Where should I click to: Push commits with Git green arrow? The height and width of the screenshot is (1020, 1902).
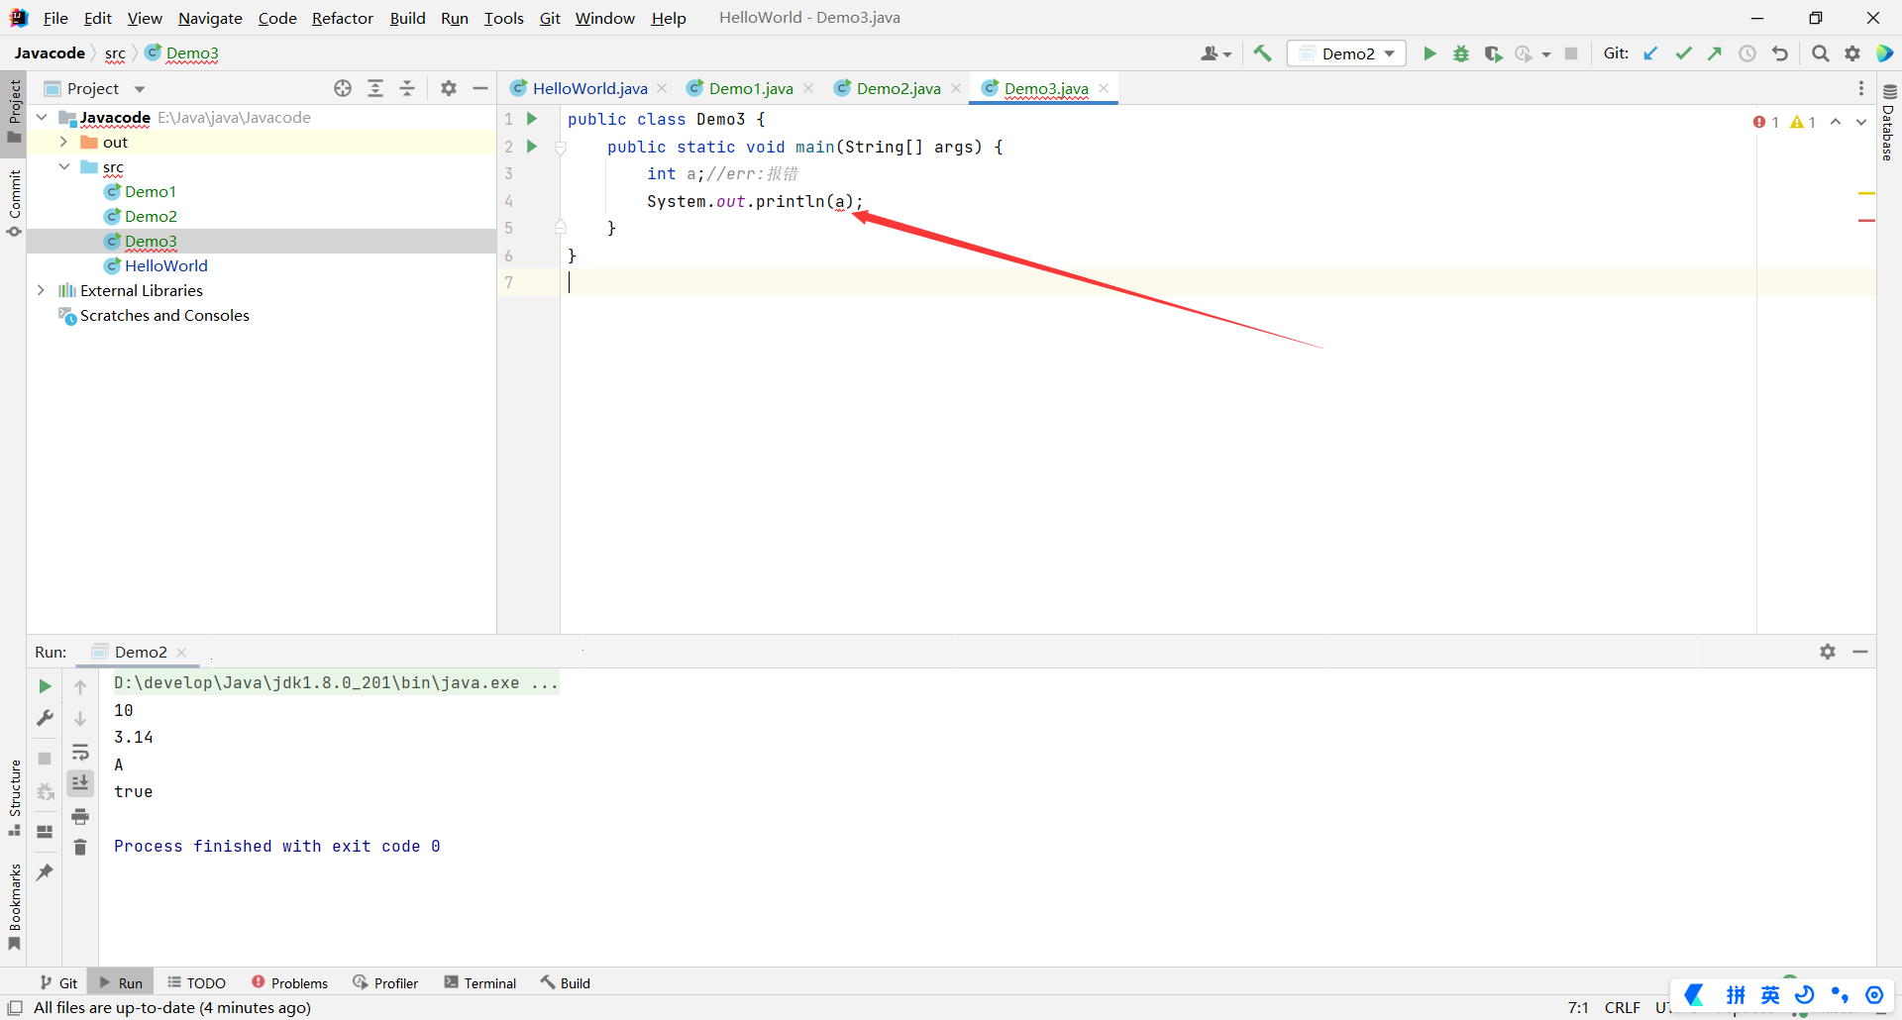coord(1715,53)
